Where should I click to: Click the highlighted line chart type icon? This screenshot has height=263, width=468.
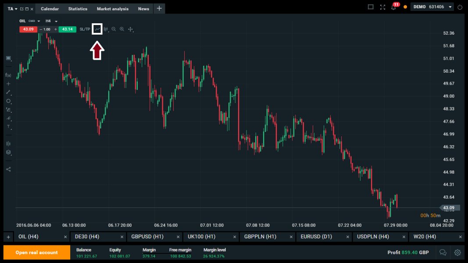click(98, 29)
